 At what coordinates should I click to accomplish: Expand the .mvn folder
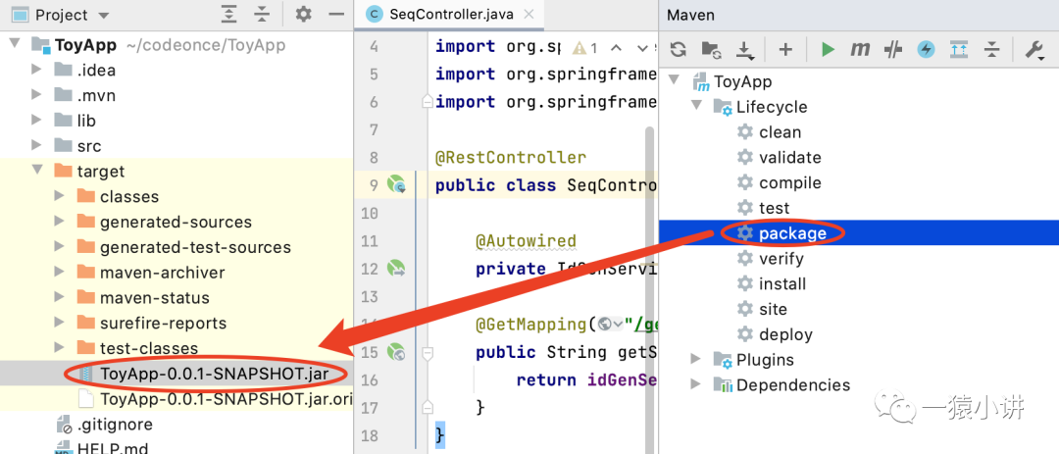point(37,95)
